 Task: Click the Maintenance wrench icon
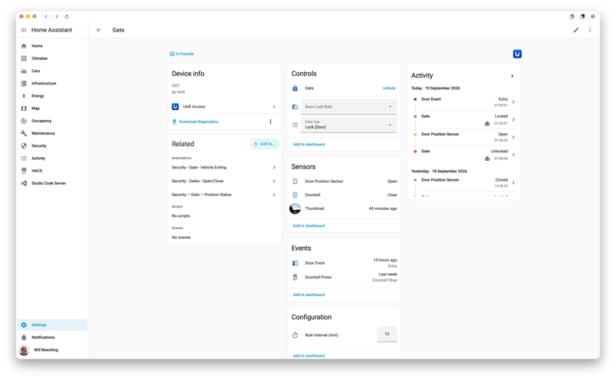pyautogui.click(x=24, y=134)
